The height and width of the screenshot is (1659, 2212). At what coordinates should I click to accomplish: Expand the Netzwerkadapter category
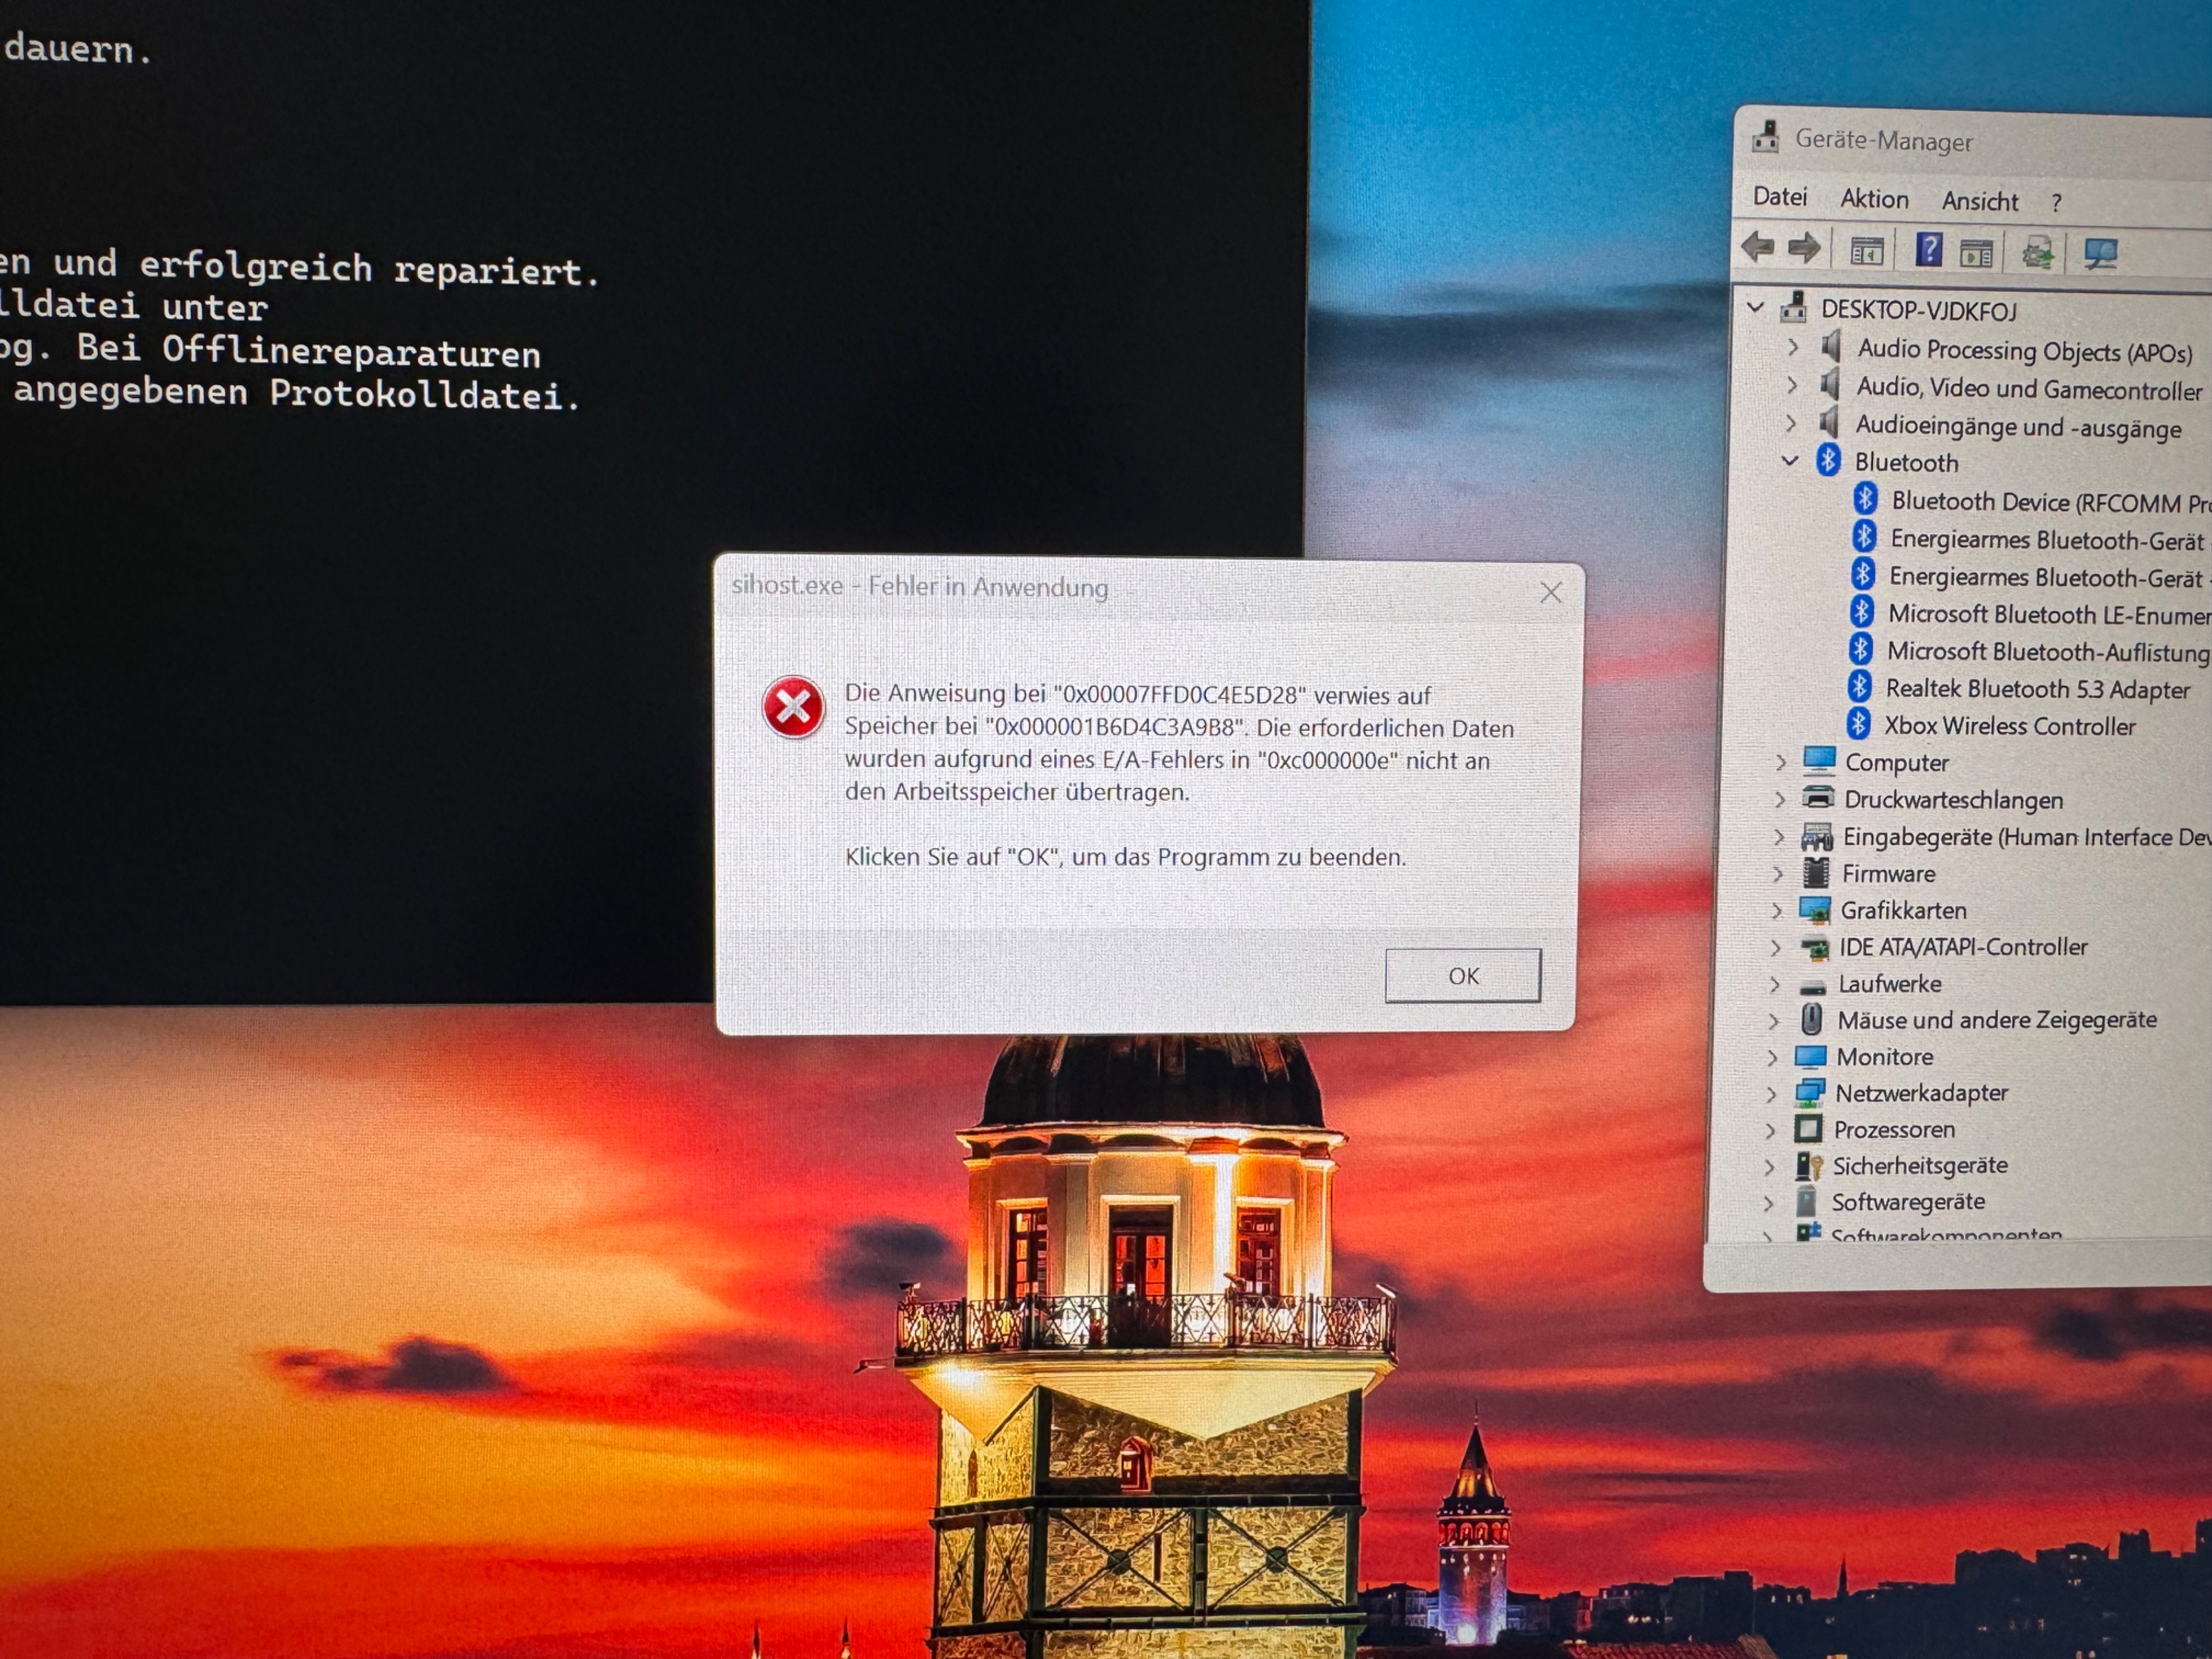pyautogui.click(x=1771, y=1093)
